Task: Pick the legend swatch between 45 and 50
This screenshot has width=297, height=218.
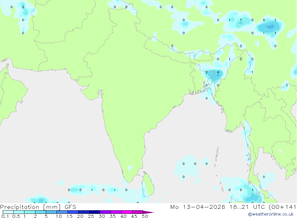Action: (x=138, y=212)
